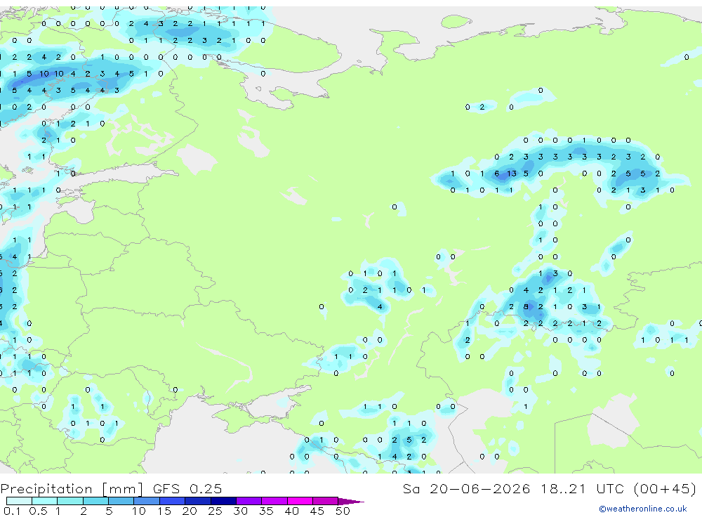
Task: Select the 45–50 mm legend swatch
Action: 326,501
